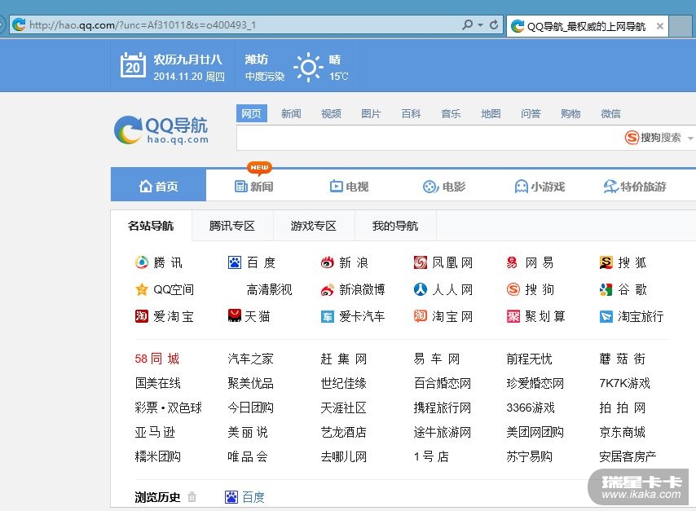Click the 淘宝旅行 blue icon

point(606,316)
